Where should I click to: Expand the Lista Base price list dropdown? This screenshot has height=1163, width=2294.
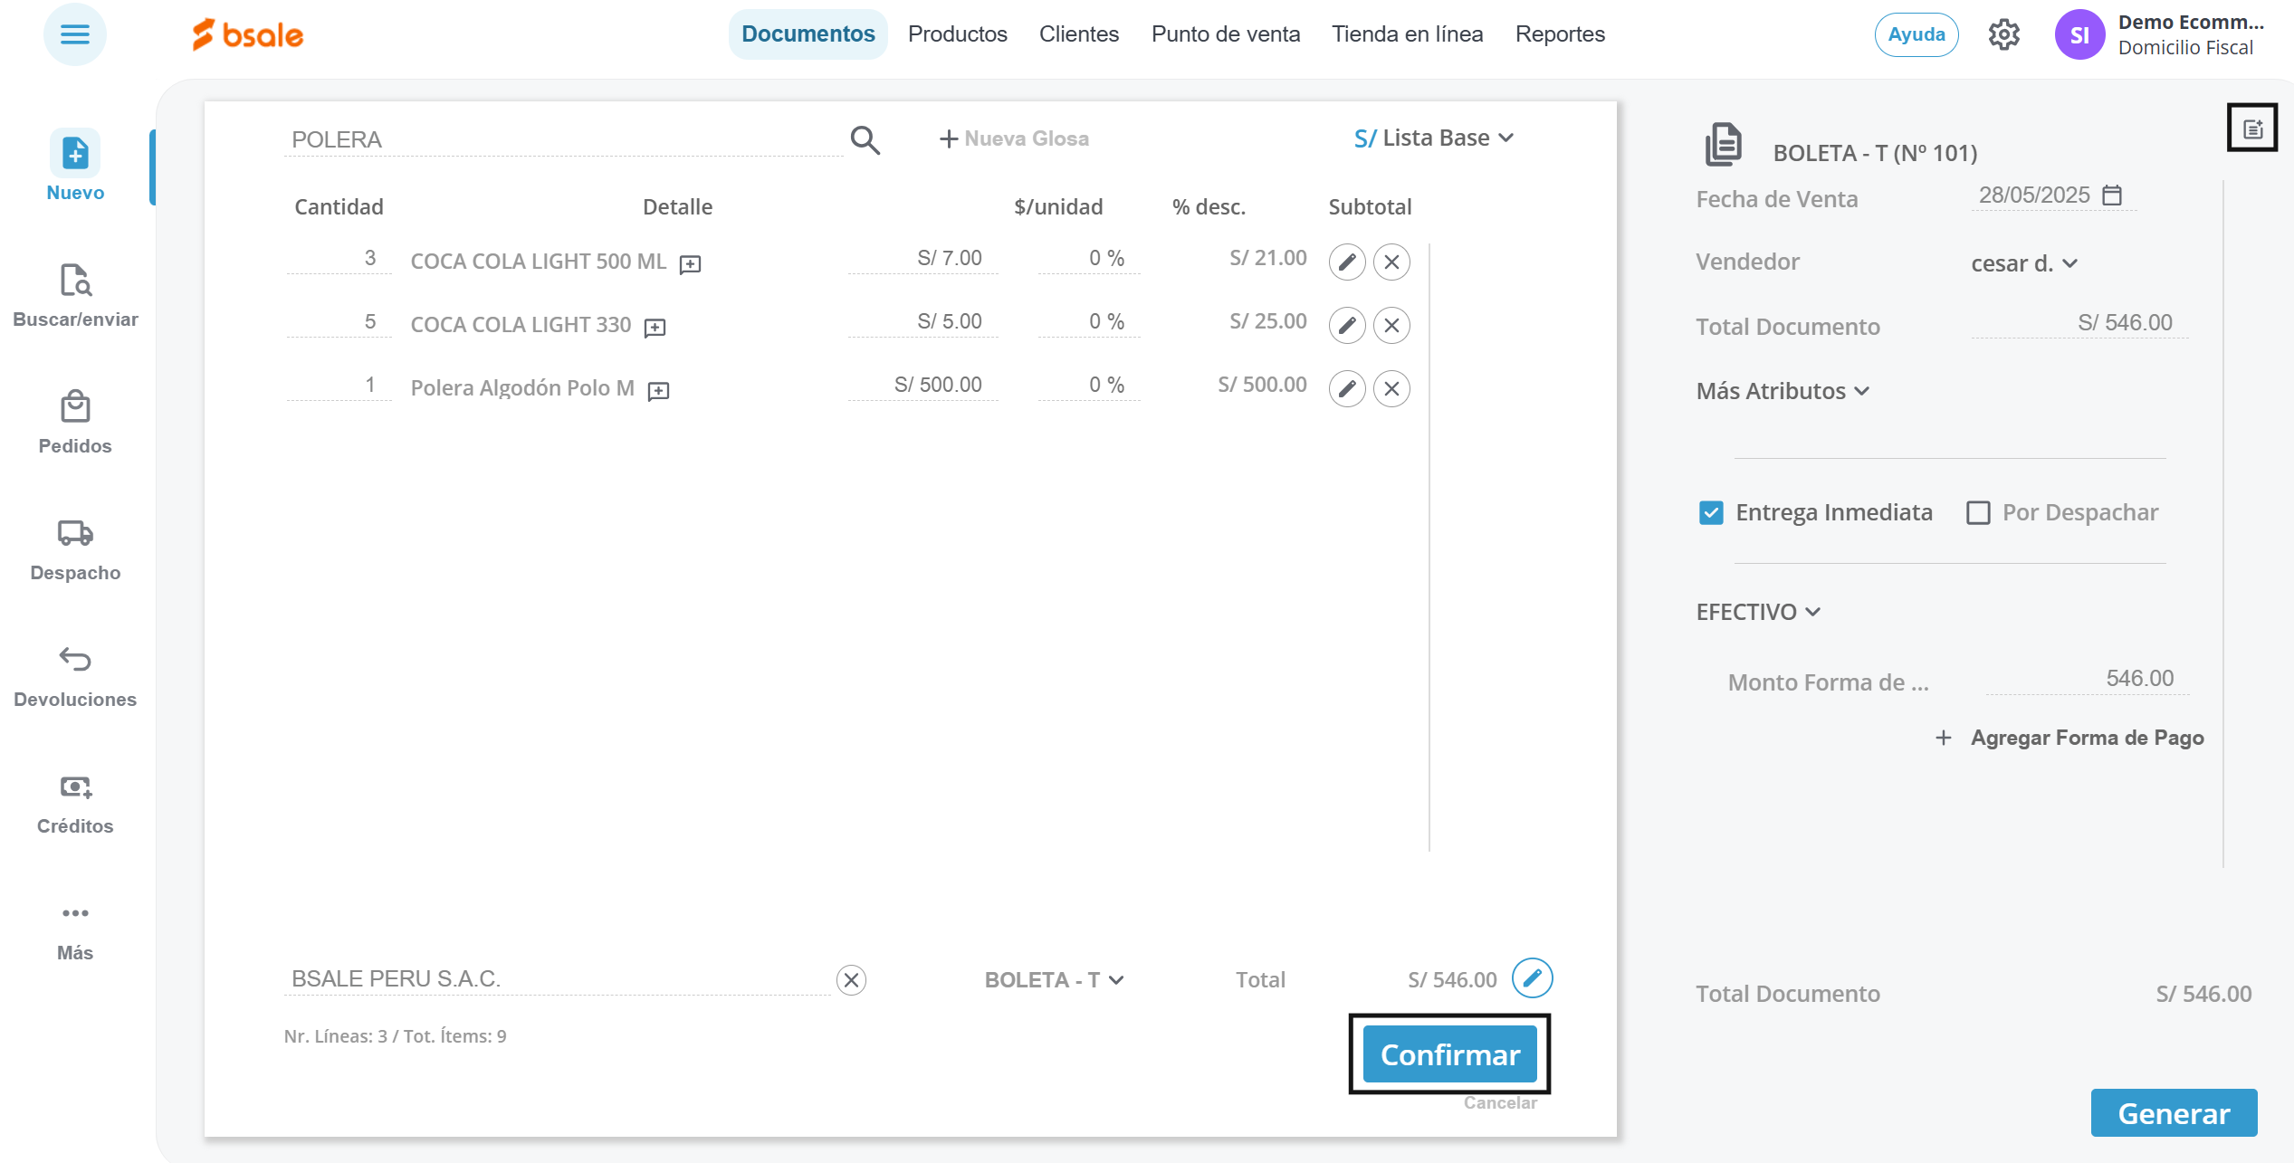(x=1434, y=138)
